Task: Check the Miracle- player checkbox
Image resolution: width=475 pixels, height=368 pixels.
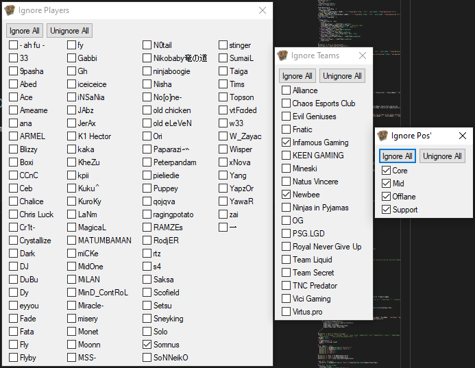Action: pos(71,306)
